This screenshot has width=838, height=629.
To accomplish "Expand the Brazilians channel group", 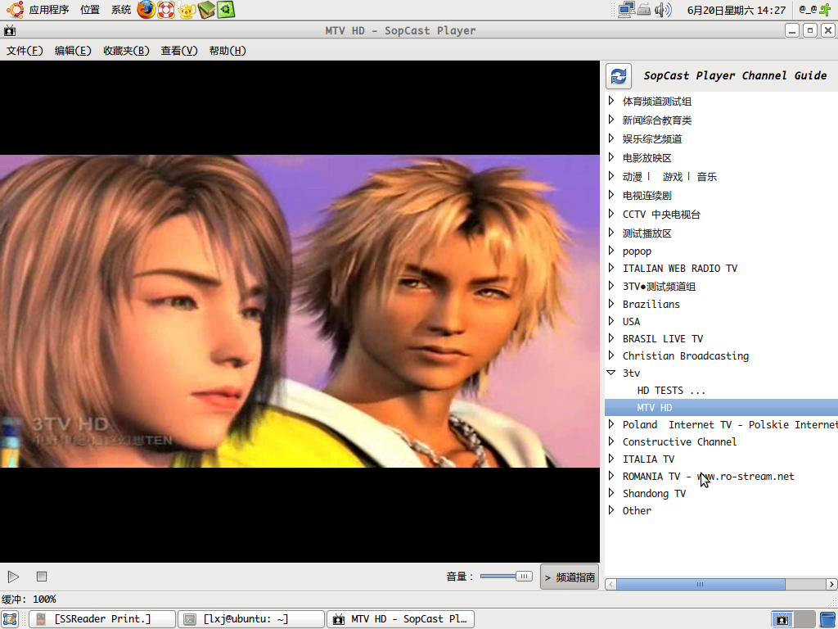I will click(x=611, y=303).
